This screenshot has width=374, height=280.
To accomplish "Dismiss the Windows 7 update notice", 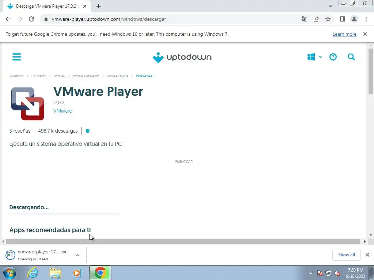I will pos(365,34).
